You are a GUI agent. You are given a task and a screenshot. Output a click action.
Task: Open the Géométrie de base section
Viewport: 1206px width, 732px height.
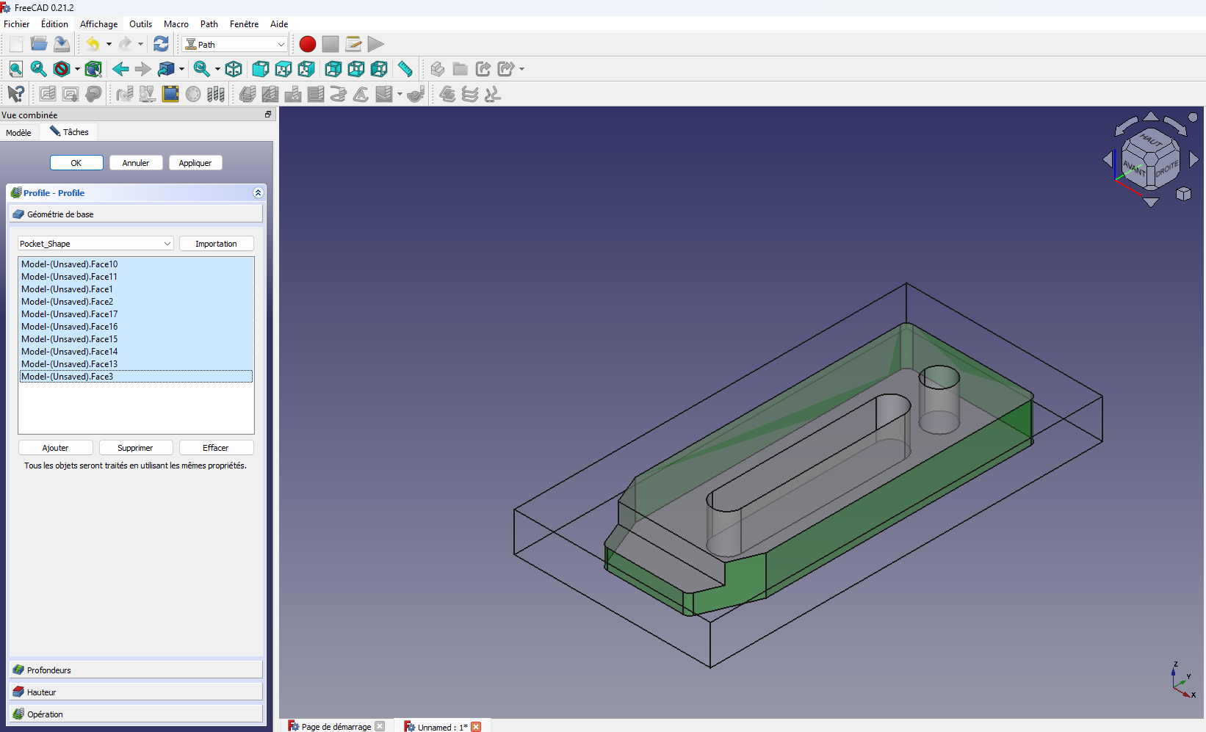click(x=136, y=214)
